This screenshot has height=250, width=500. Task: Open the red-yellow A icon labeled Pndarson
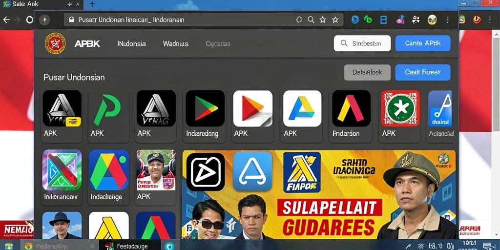[x=352, y=108]
